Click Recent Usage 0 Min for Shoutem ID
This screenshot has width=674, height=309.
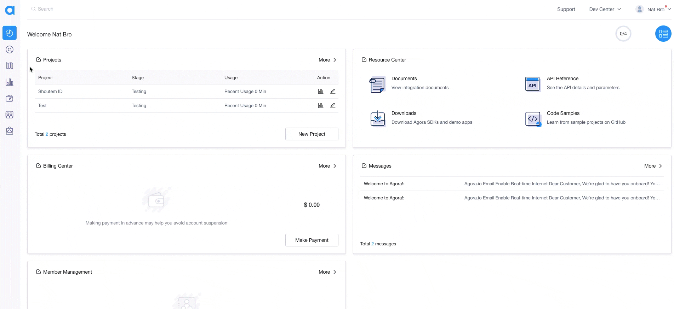(245, 91)
